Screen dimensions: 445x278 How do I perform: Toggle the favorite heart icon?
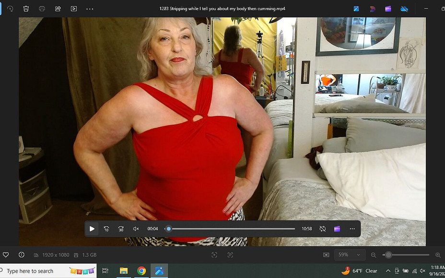pyautogui.click(x=6, y=255)
